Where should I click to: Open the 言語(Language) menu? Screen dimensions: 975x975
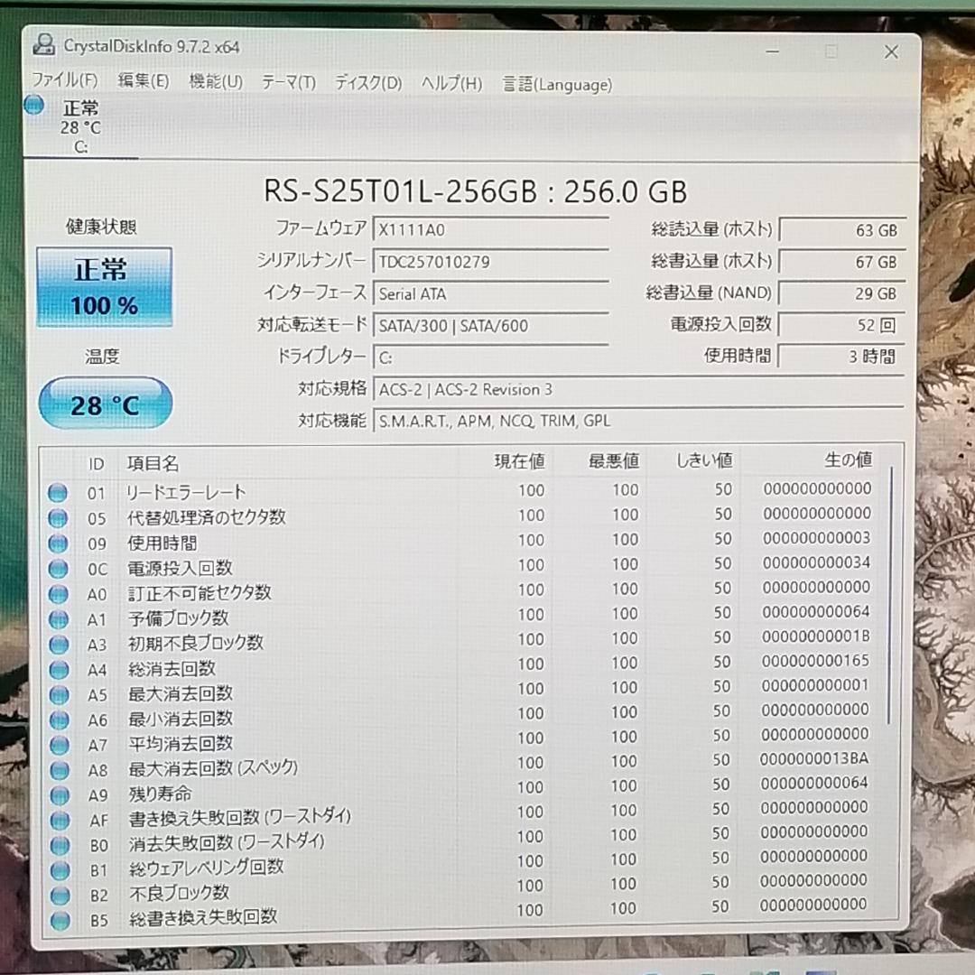(557, 83)
